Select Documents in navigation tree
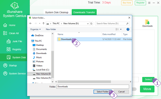The image size is (161, 99). 41,49
